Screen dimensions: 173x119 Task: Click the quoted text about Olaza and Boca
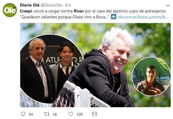click(x=65, y=17)
